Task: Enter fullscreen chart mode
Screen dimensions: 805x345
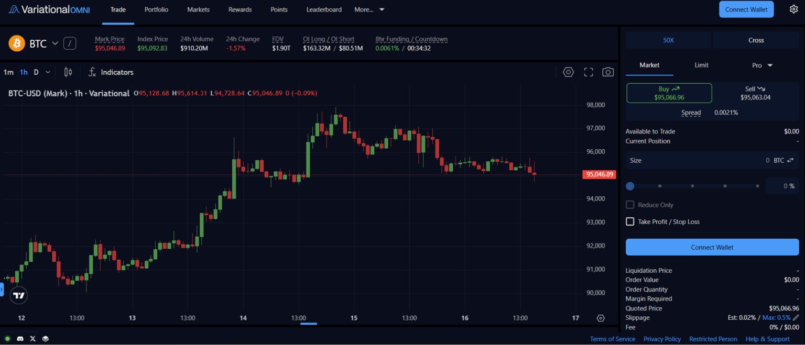Action: (589, 72)
